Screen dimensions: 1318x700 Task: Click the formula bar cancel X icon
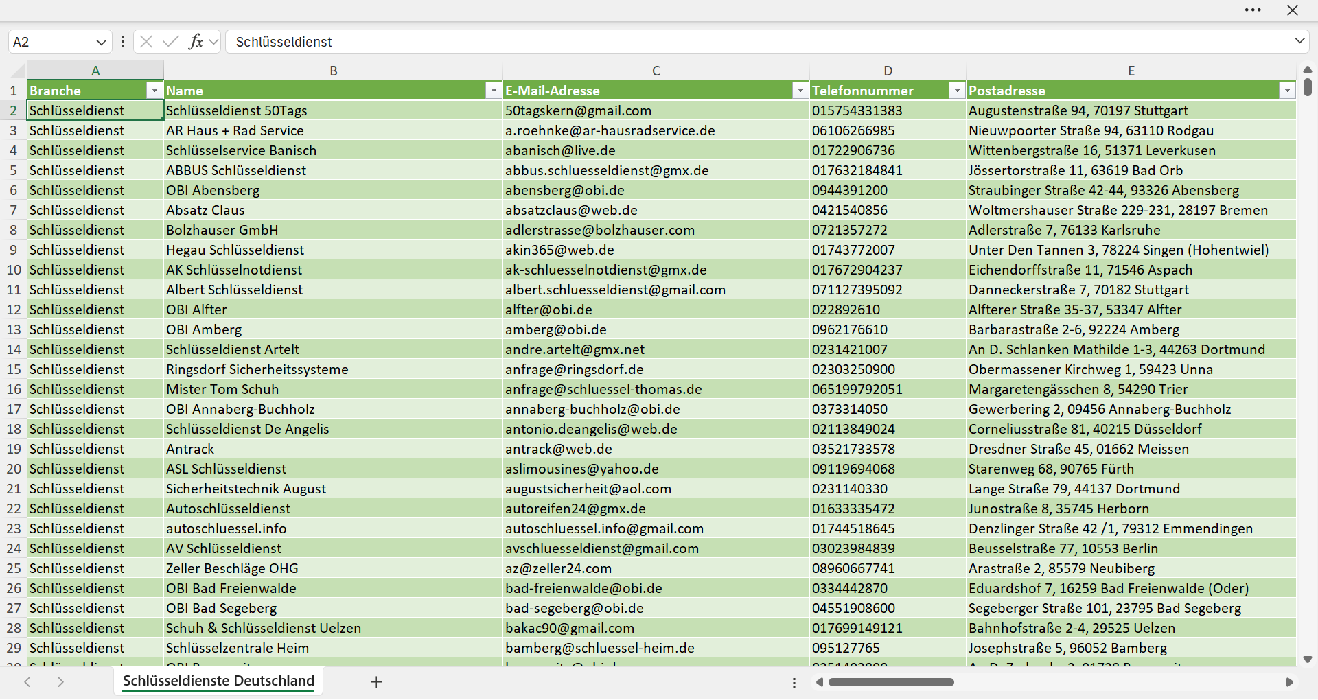pos(146,42)
